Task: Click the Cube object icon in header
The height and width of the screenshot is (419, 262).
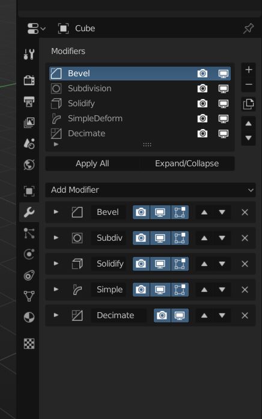Action: tap(64, 28)
